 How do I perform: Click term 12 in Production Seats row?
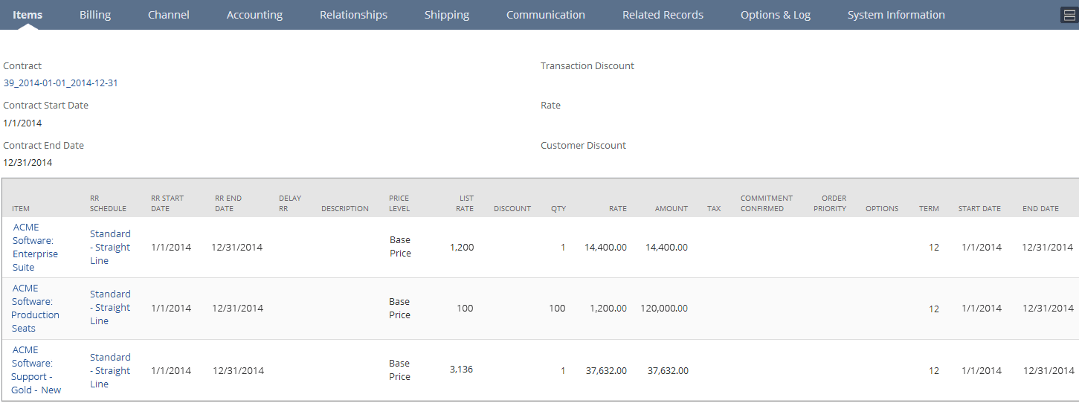coord(934,309)
